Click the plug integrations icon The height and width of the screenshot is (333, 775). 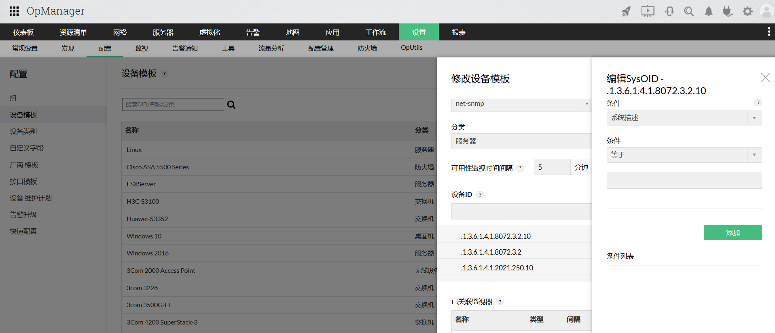(728, 11)
